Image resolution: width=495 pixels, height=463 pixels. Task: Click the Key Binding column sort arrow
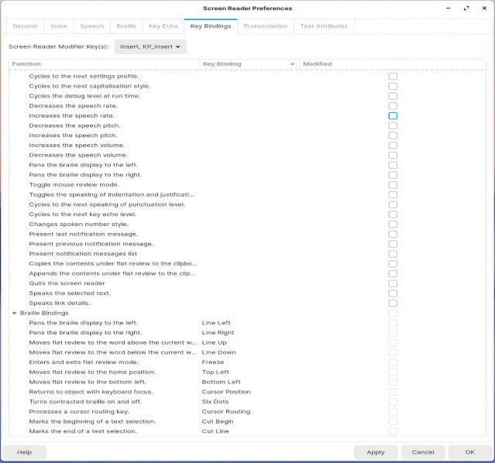point(292,64)
